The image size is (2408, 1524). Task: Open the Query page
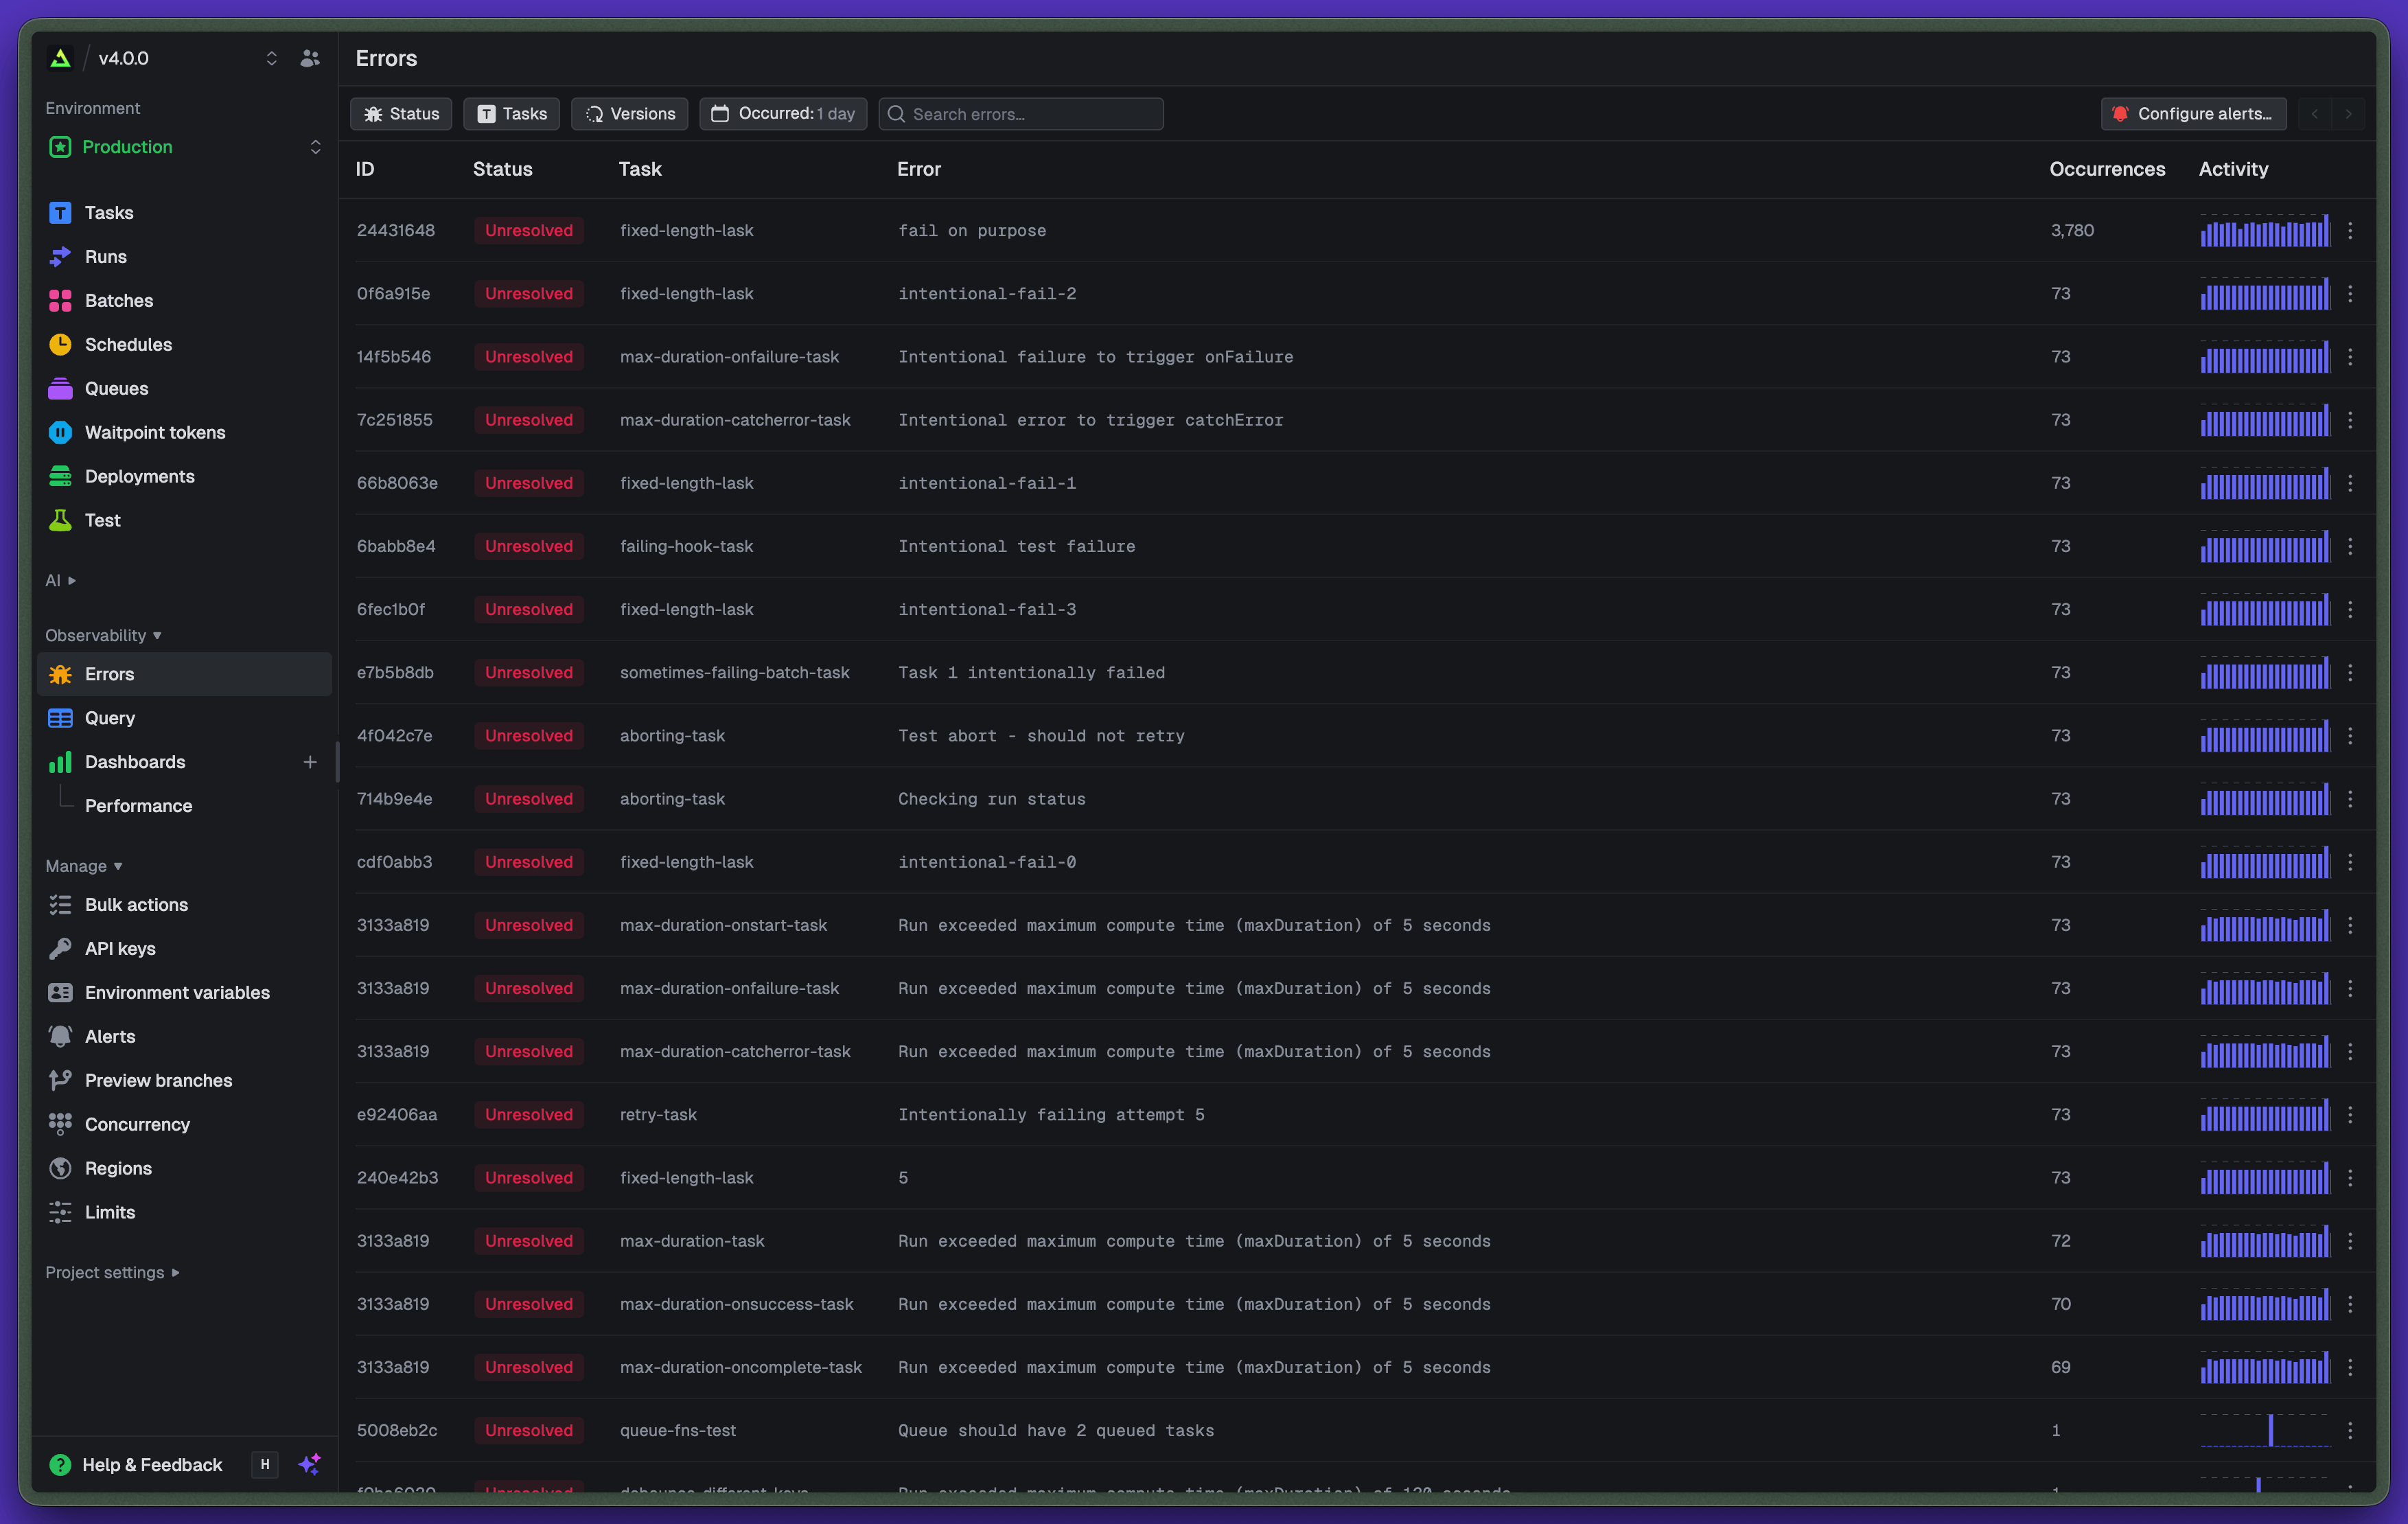(184, 718)
